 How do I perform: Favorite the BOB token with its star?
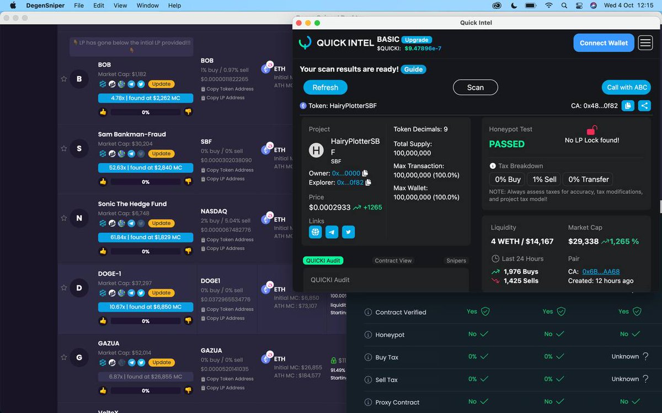click(x=64, y=79)
